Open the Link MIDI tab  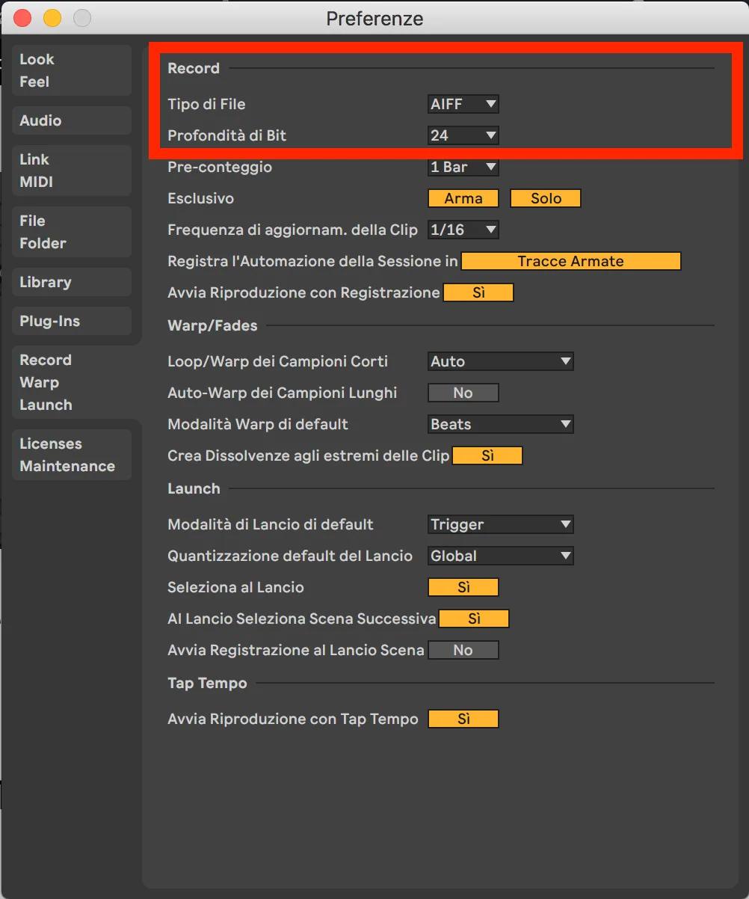tap(72, 171)
